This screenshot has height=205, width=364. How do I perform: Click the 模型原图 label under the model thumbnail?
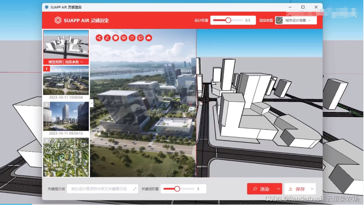point(55,62)
